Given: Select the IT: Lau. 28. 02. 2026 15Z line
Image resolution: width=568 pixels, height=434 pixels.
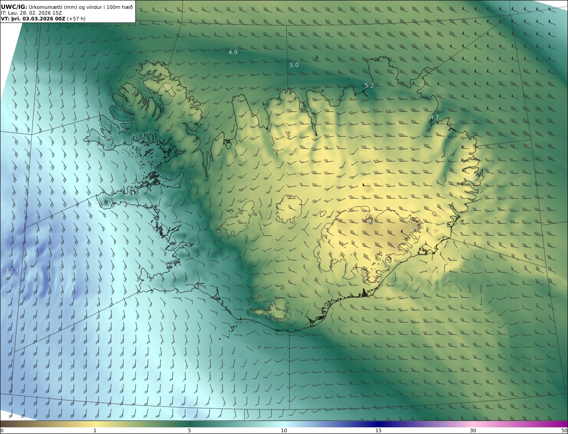Looking at the screenshot, I should pos(32,13).
